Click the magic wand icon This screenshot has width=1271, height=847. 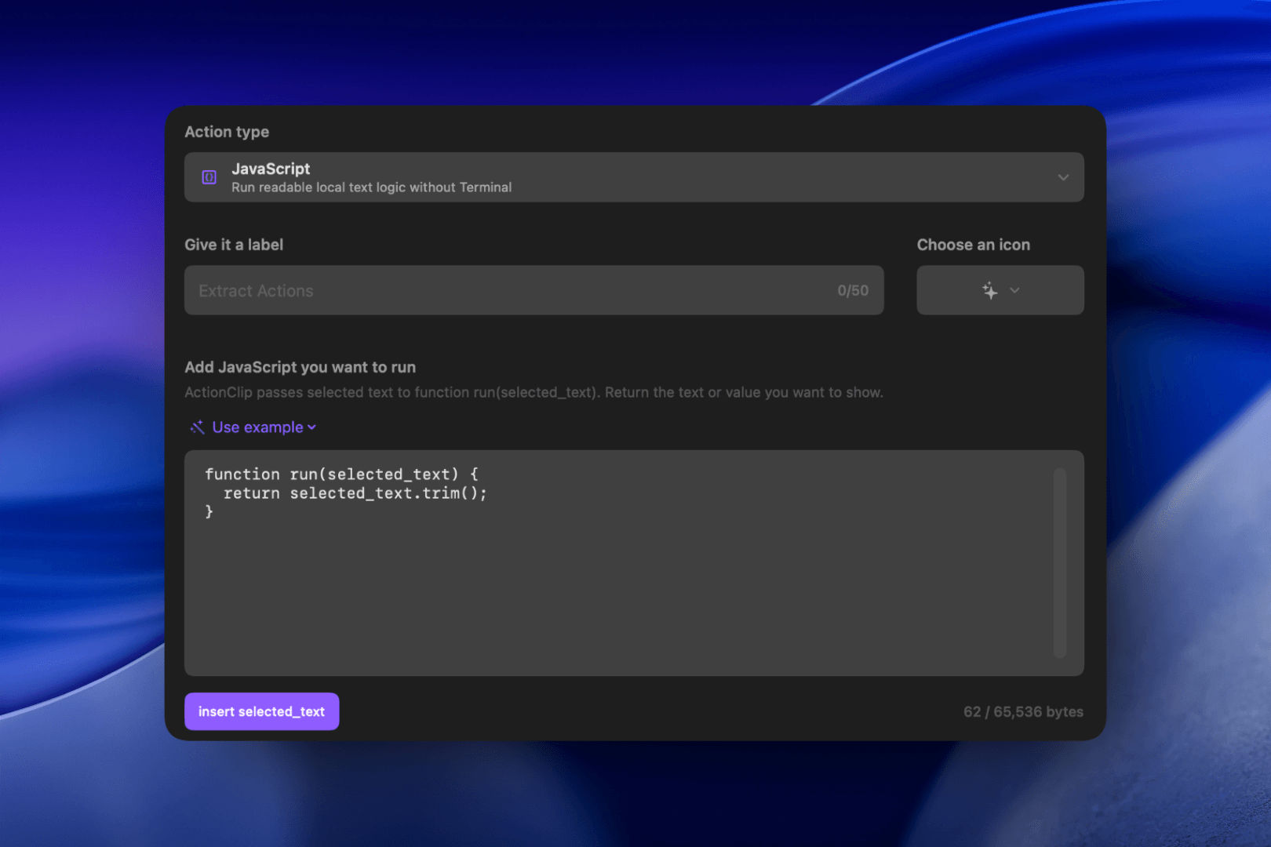tap(197, 427)
